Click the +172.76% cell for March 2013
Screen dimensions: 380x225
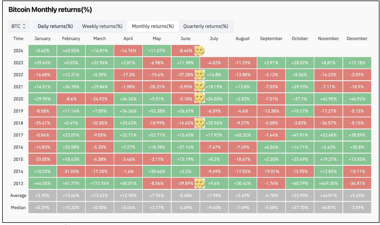(x=100, y=183)
